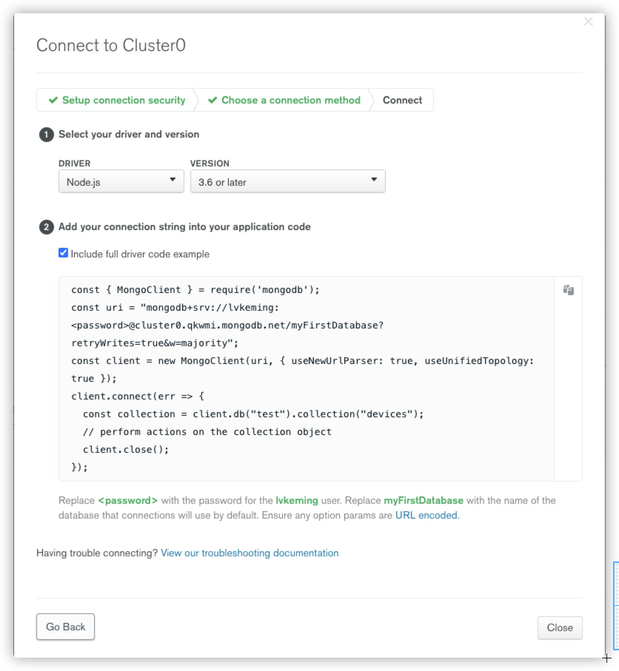Close the Connect to Cluster0 dialog with X
619x671 pixels.
coord(588,22)
